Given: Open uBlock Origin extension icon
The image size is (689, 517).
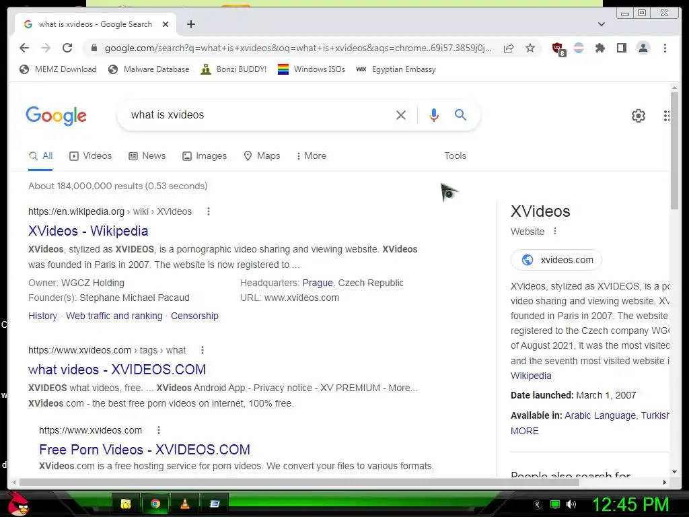Looking at the screenshot, I should tap(558, 48).
